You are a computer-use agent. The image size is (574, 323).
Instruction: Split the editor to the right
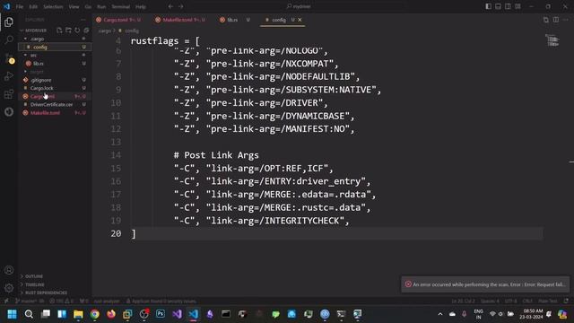[556, 20]
